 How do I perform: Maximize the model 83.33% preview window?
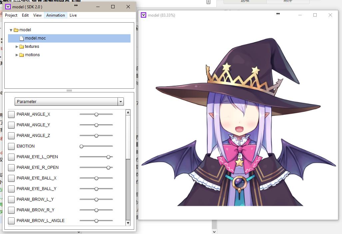315,15
